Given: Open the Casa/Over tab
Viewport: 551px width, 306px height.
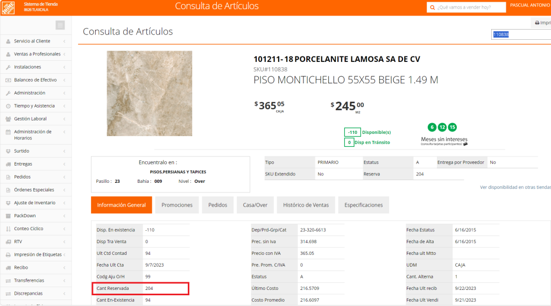Looking at the screenshot, I should pyautogui.click(x=255, y=205).
